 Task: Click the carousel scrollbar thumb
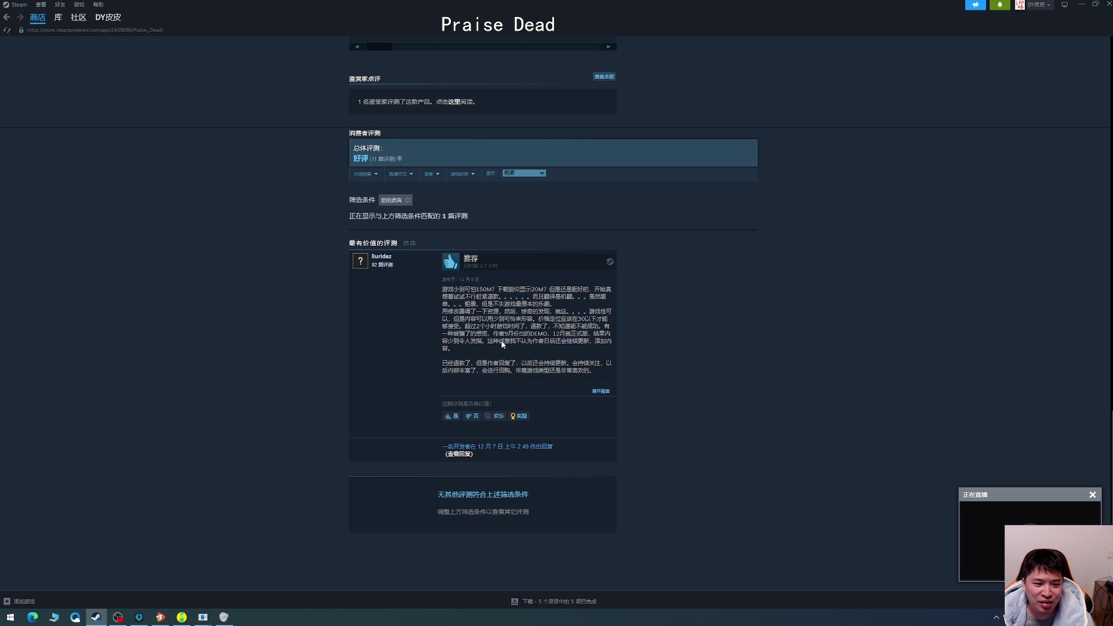point(379,47)
